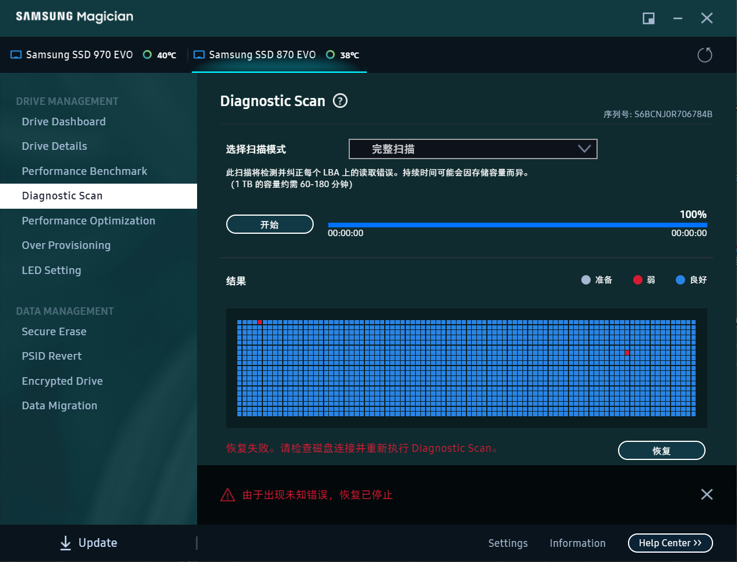The image size is (737, 562).
Task: Open Drive Dashboard in the sidebar
Action: coord(64,121)
